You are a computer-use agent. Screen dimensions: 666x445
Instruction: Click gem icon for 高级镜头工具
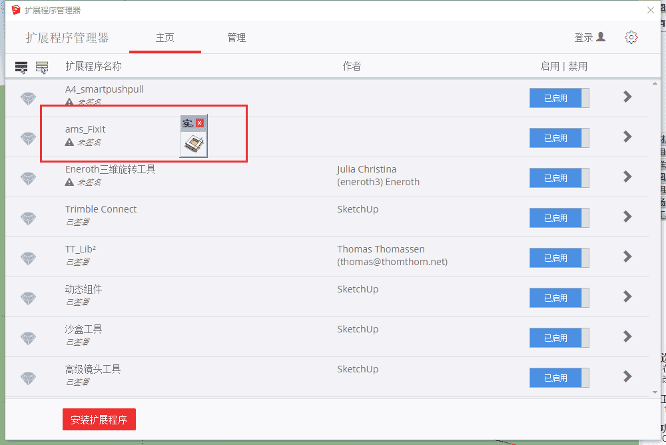29,378
